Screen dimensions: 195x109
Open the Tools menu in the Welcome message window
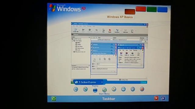click(x=130, y=51)
